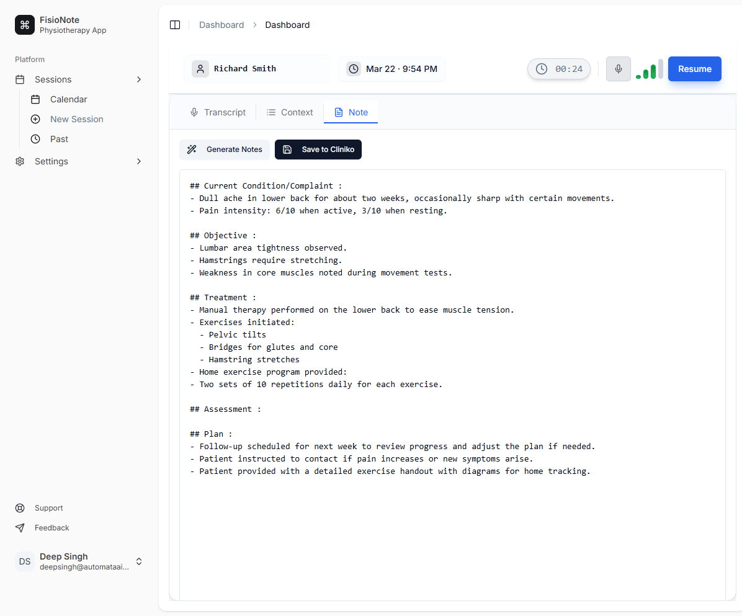Click the '## Objective' heading

223,236
